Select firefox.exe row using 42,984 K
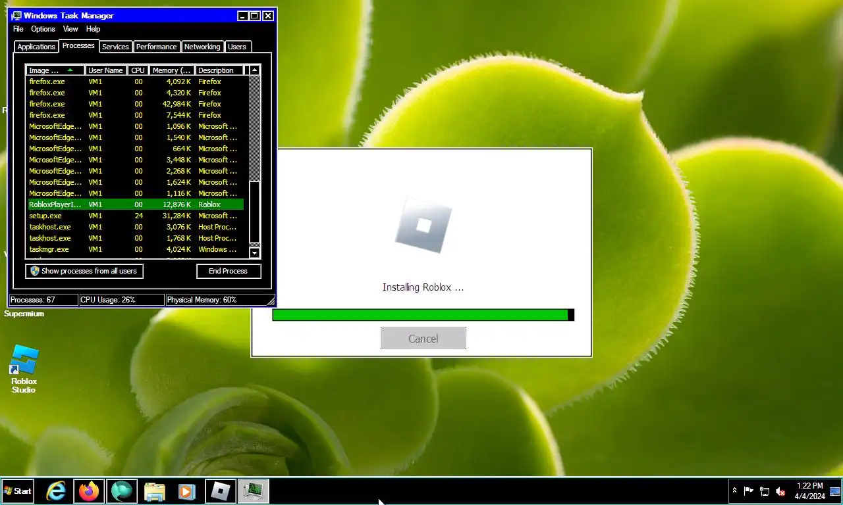Screen dimensions: 843x505 135,104
